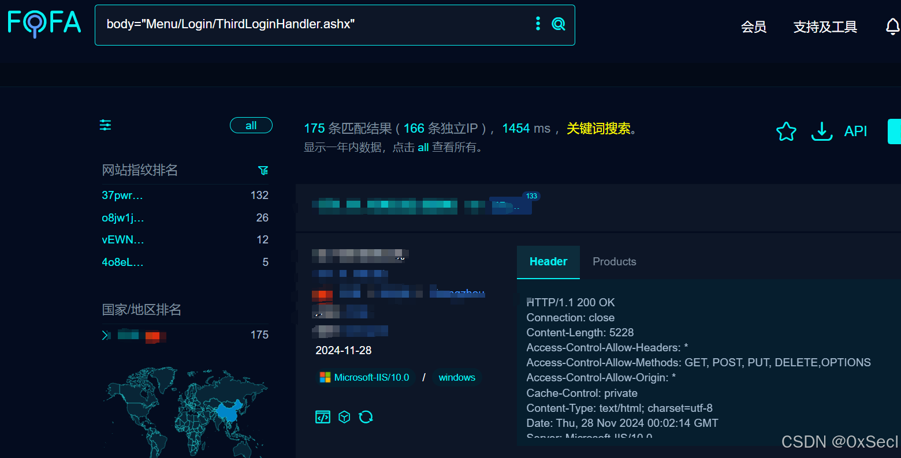The width and height of the screenshot is (901, 458).
Task: Click the search magnifier icon in the search bar
Action: pyautogui.click(x=558, y=25)
